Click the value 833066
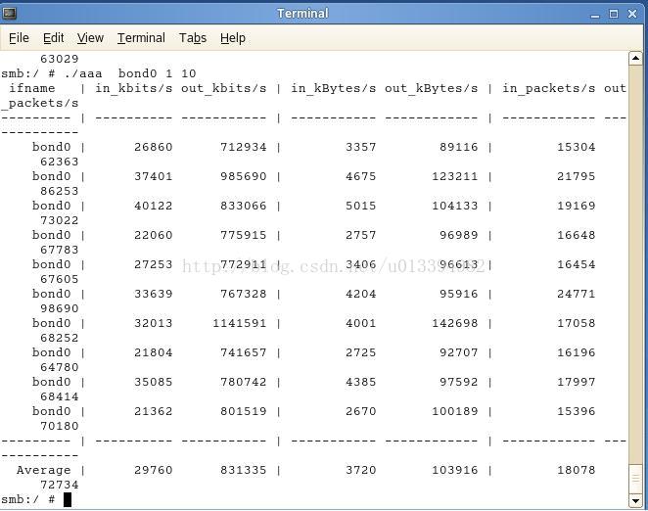Image resolution: width=648 pixels, height=511 pixels. pos(243,206)
